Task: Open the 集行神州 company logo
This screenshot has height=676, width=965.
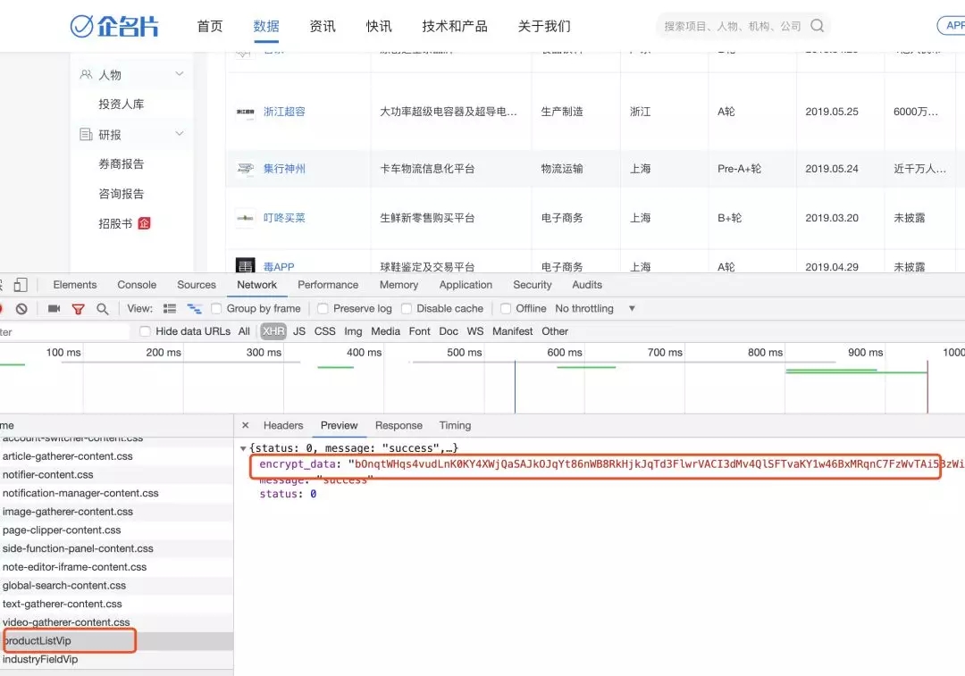Action: point(245,169)
